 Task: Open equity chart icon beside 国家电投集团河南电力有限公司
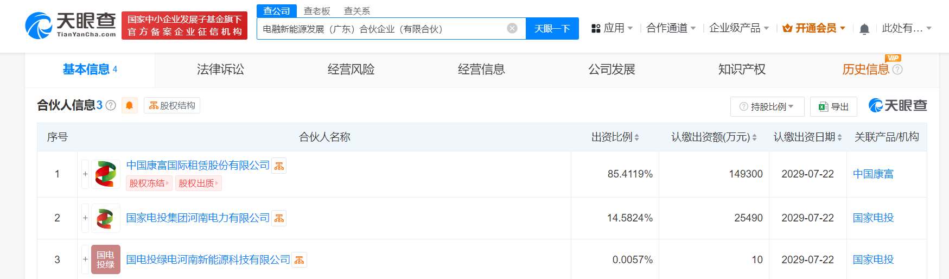[x=279, y=218]
